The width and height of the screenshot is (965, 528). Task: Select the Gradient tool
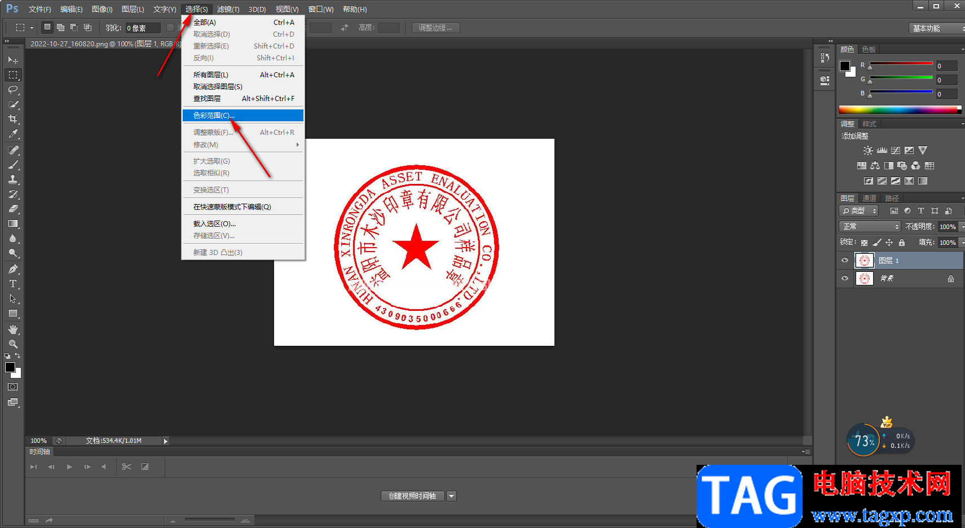point(13,223)
